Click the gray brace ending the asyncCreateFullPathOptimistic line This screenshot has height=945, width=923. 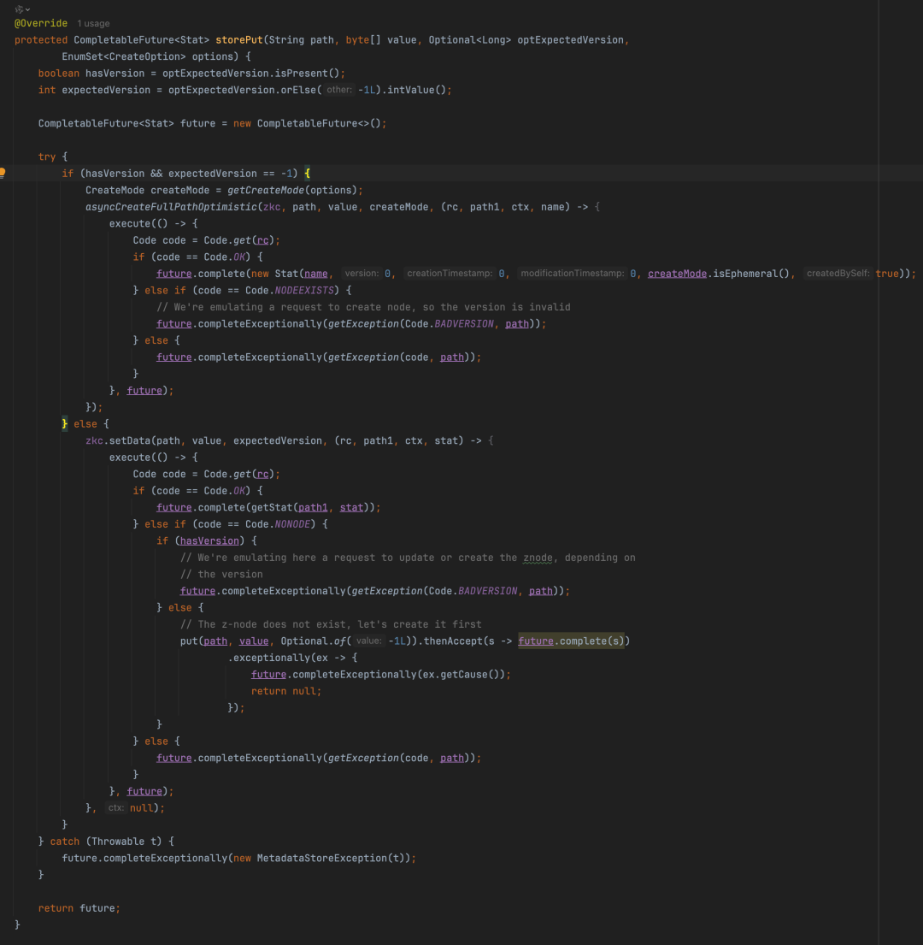(x=597, y=207)
